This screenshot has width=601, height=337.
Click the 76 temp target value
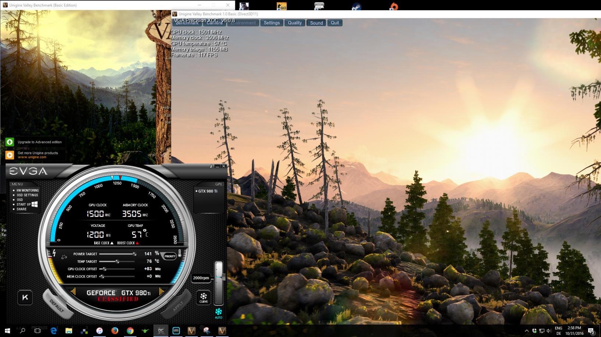pyautogui.click(x=149, y=261)
